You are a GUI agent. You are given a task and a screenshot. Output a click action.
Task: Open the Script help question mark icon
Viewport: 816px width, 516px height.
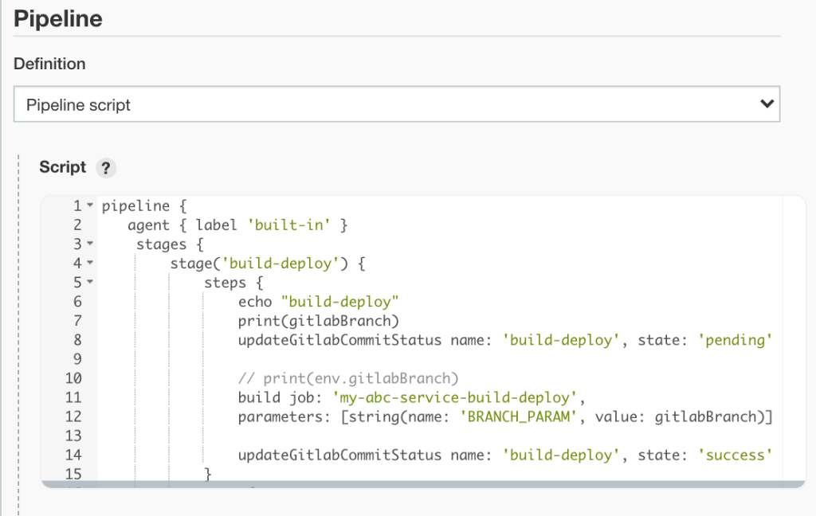pyautogui.click(x=106, y=168)
